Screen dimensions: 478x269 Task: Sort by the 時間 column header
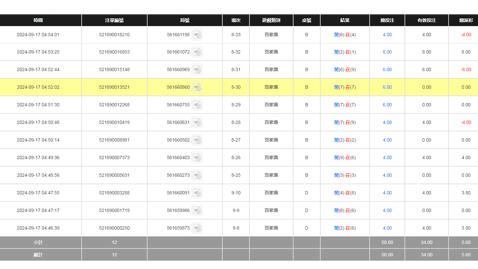[x=38, y=20]
